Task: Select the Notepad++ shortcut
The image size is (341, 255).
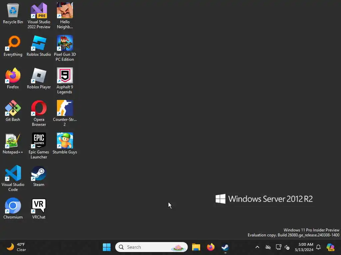Action: [13, 143]
